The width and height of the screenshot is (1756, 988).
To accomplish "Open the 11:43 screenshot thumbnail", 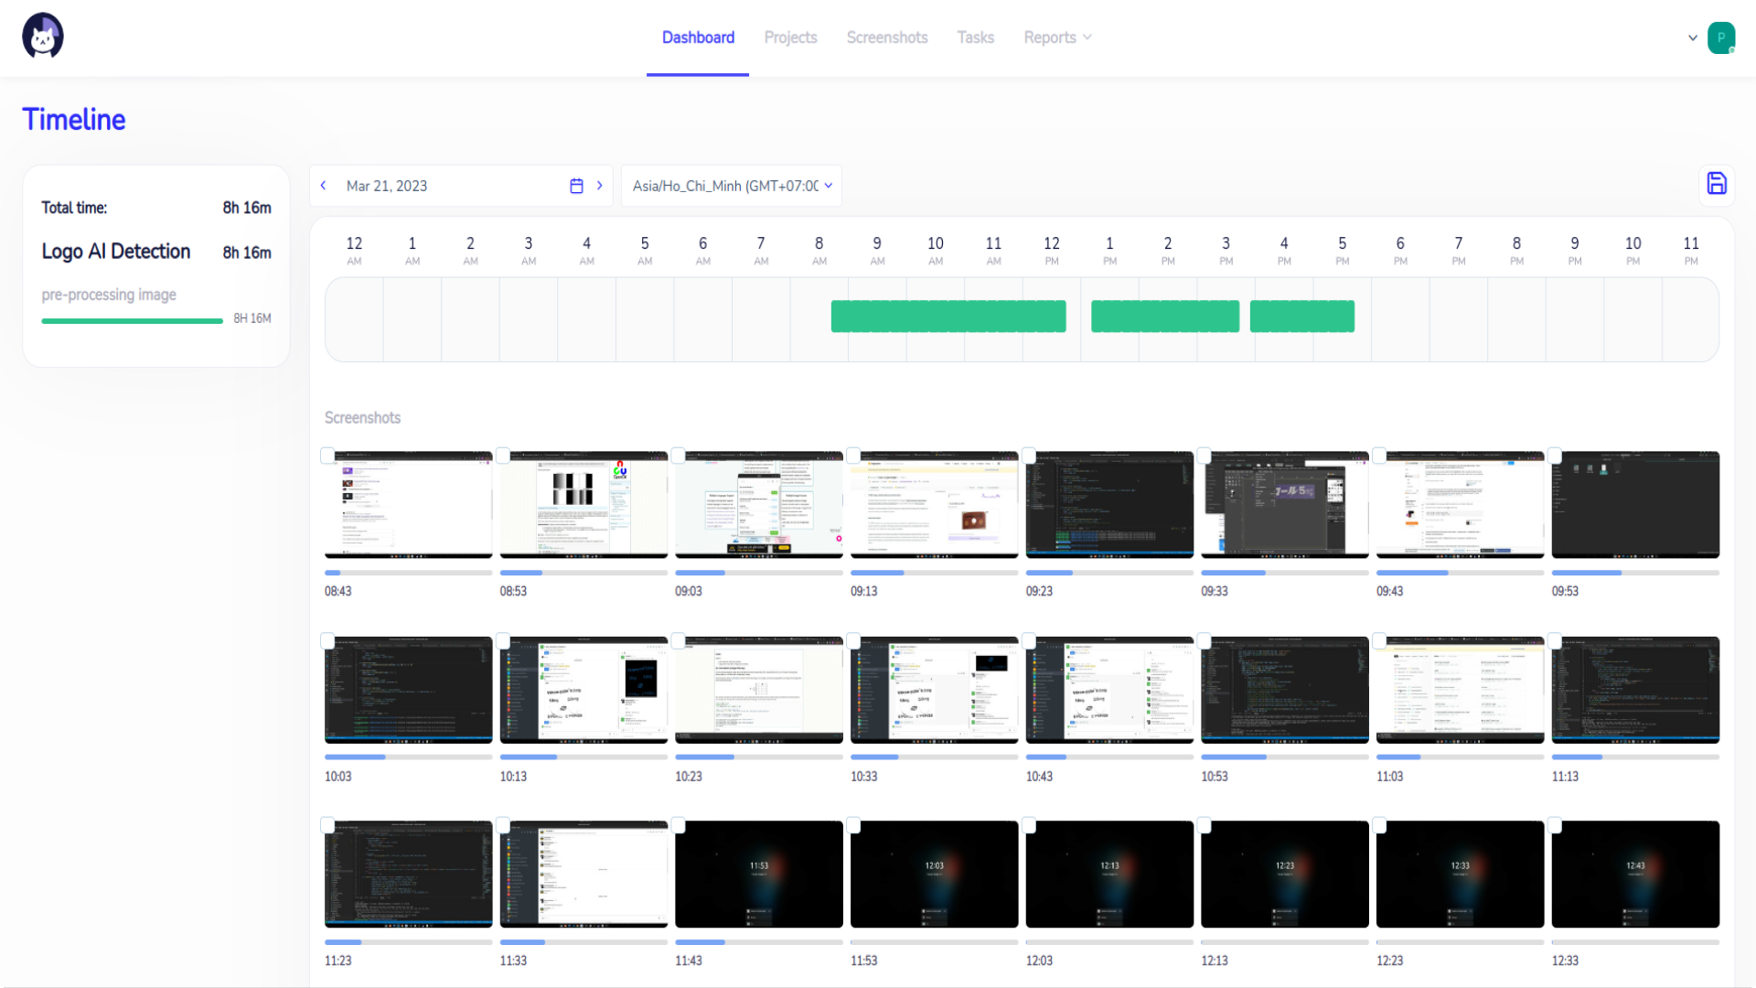I will click(x=758, y=875).
